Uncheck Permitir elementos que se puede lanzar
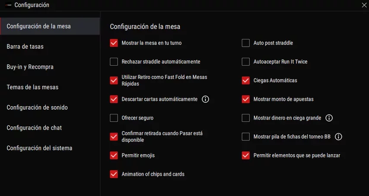 (246, 155)
